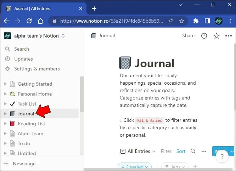Reload the page with the refresh icon

click(29, 21)
